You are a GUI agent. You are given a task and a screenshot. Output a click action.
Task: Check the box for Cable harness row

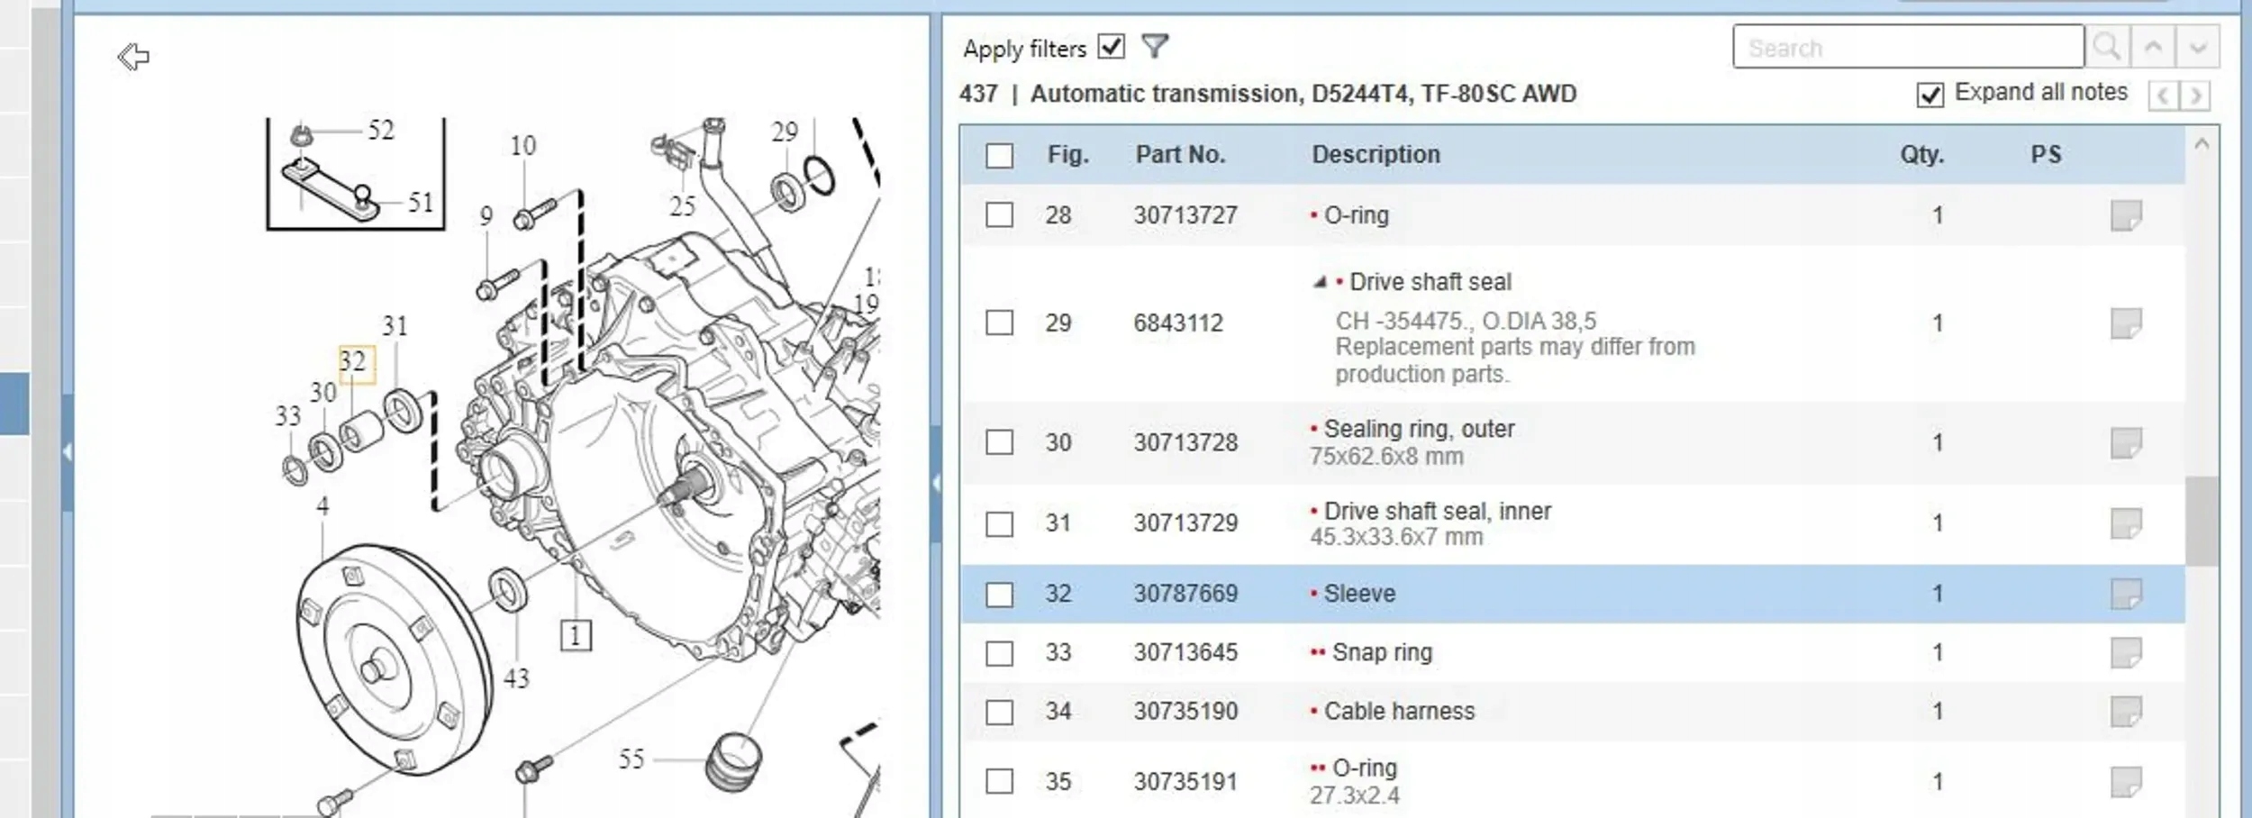(999, 712)
